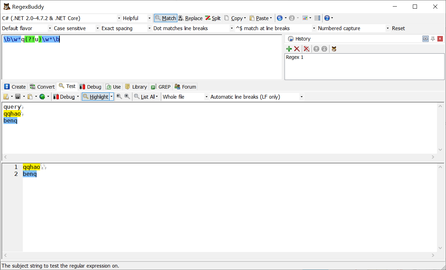Open the layout view grid icon
Viewport: 446px width, 270px height.
click(x=305, y=18)
